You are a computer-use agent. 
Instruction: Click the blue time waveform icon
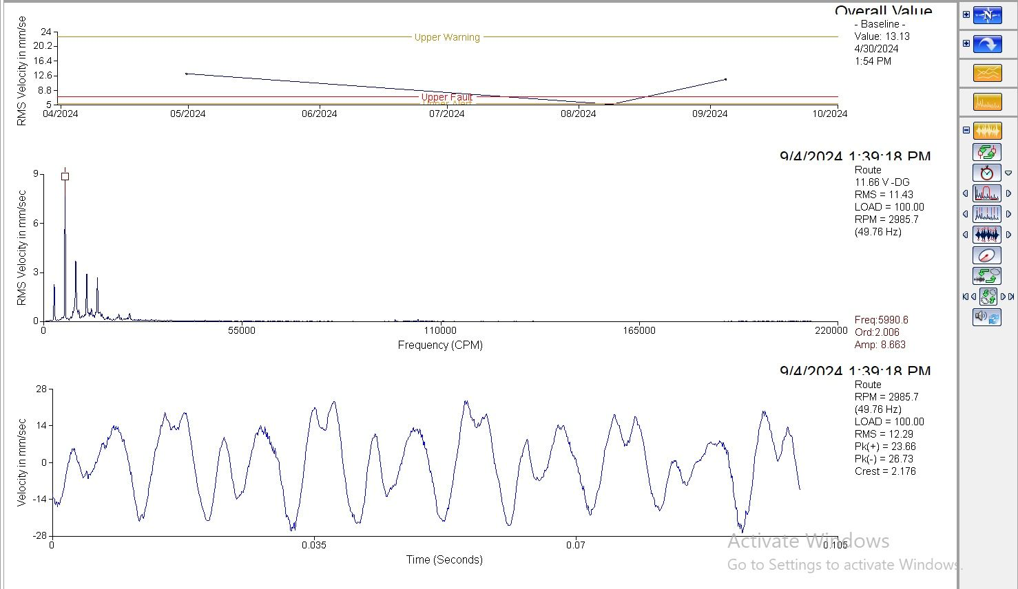point(987,235)
